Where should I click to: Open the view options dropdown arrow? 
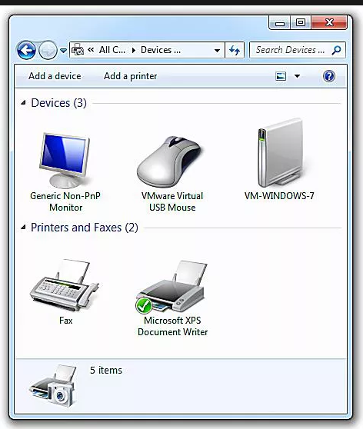pos(297,76)
